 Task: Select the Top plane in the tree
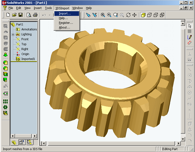click(24, 44)
